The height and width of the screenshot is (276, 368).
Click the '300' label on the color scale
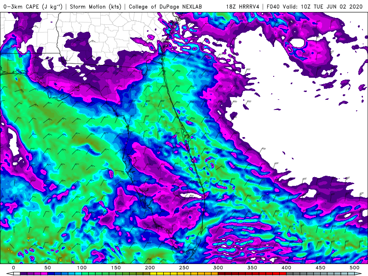point(218,268)
